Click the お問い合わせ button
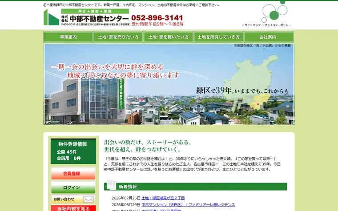Viewport: 338px width, 211px height. click(x=73, y=199)
